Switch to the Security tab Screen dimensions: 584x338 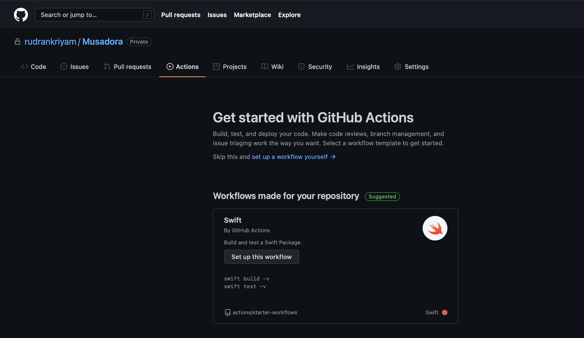tap(315, 67)
